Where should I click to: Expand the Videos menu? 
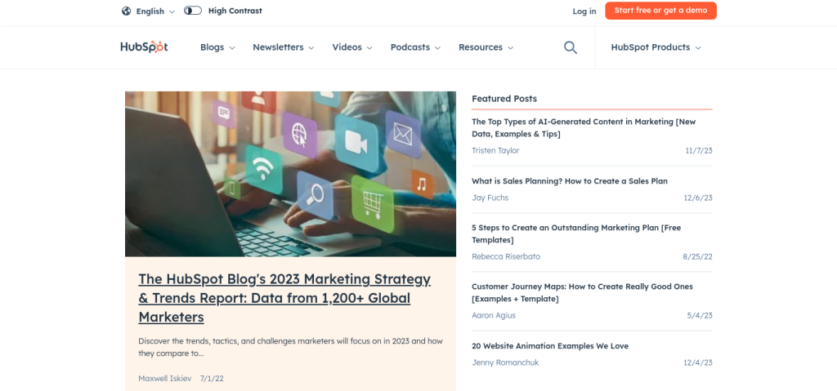click(352, 47)
